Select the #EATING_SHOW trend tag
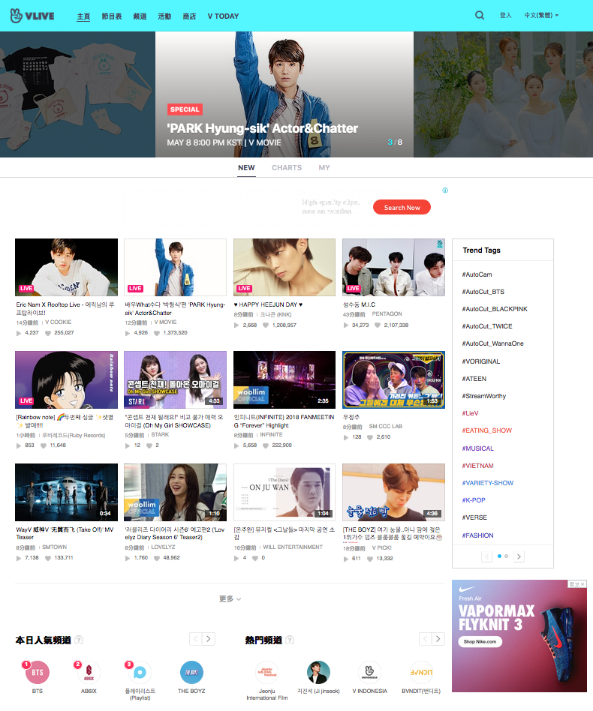 coord(487,430)
